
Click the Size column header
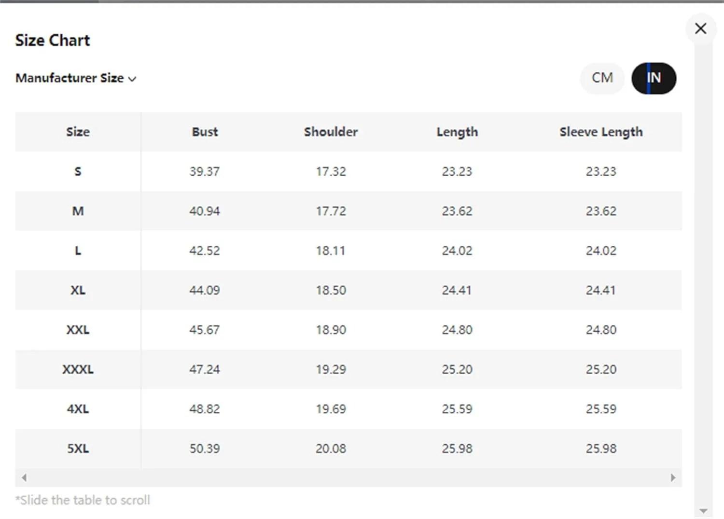coord(78,132)
